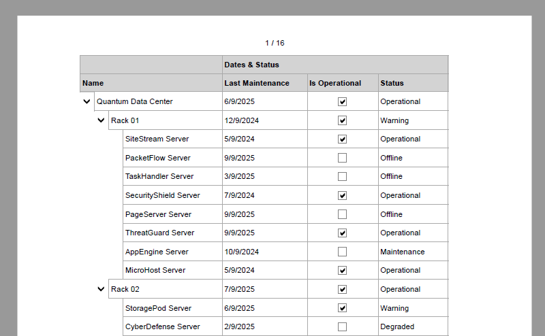
Task: Click the Last Maintenance column header
Action: [x=265, y=83]
